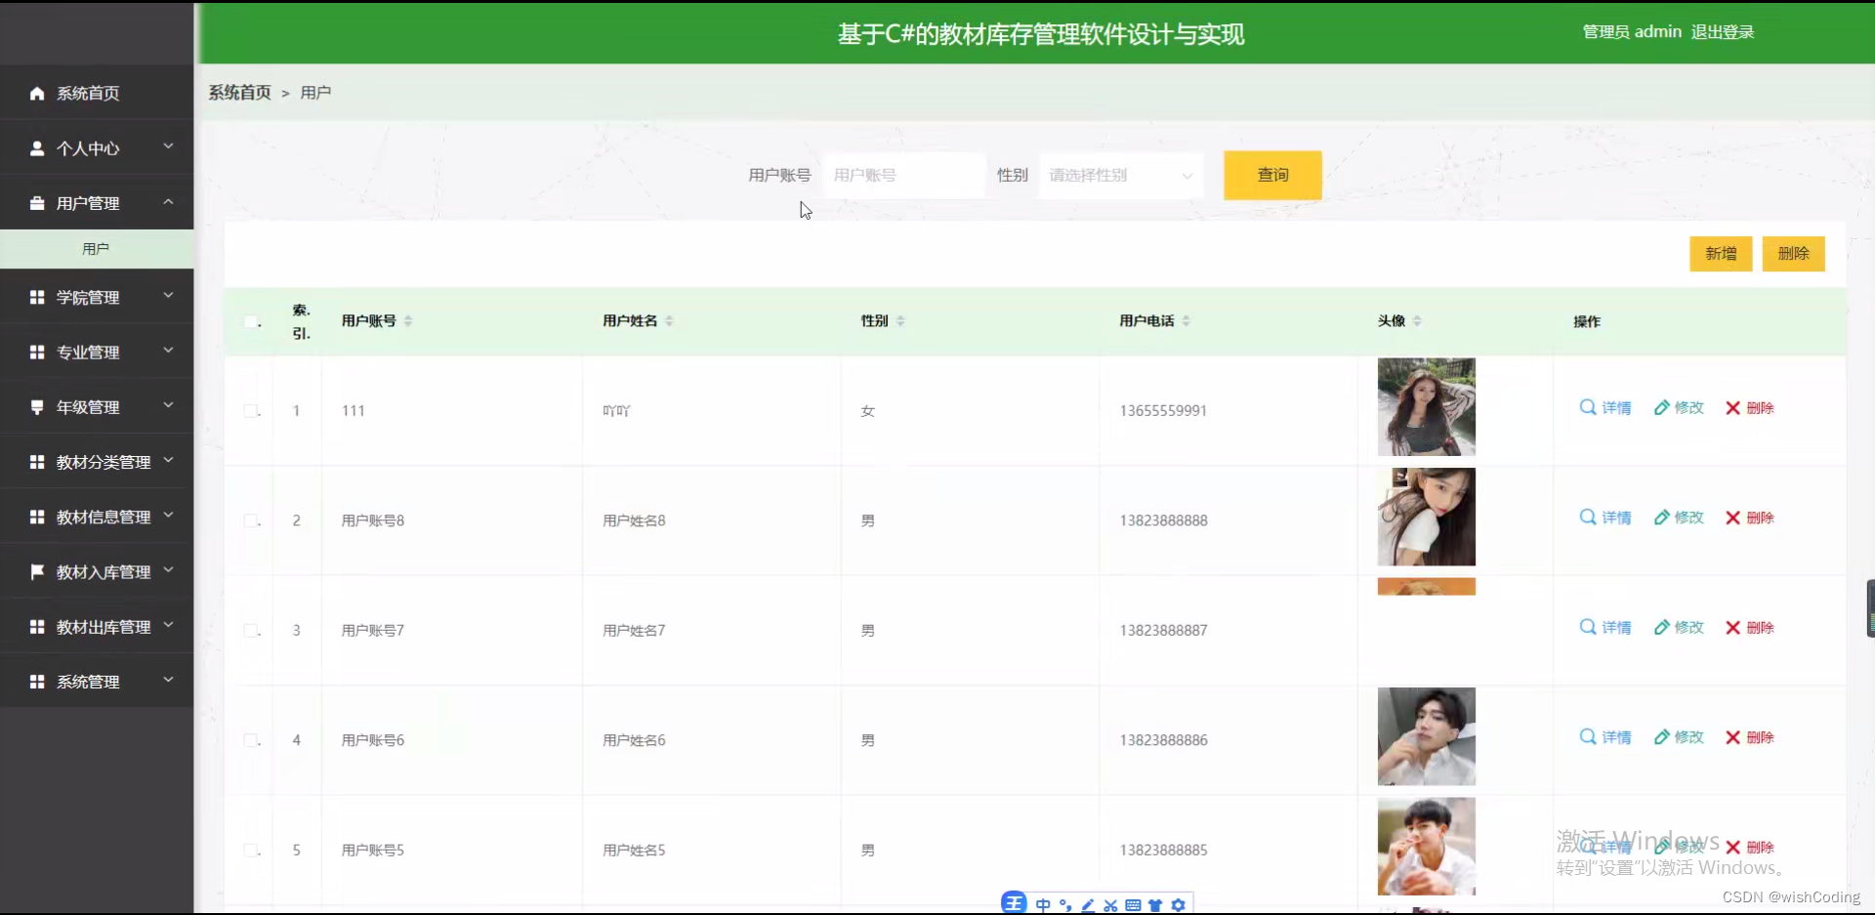Click the 教材分类管理 grid icon

click(x=37, y=461)
